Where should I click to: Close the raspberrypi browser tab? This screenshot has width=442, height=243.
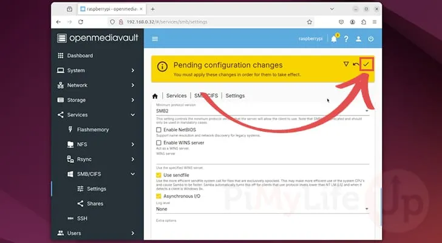pyautogui.click(x=141, y=9)
